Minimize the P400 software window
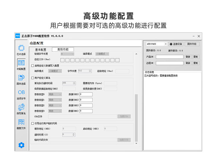Screen dimensions: 217x167 tap(194, 36)
